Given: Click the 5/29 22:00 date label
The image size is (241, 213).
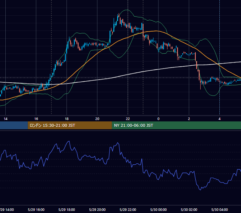Looking at the screenshot, I should (x=128, y=209).
